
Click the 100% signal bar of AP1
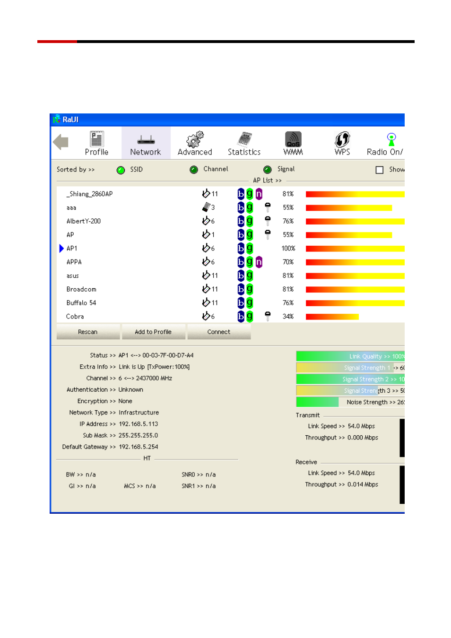coord(355,249)
